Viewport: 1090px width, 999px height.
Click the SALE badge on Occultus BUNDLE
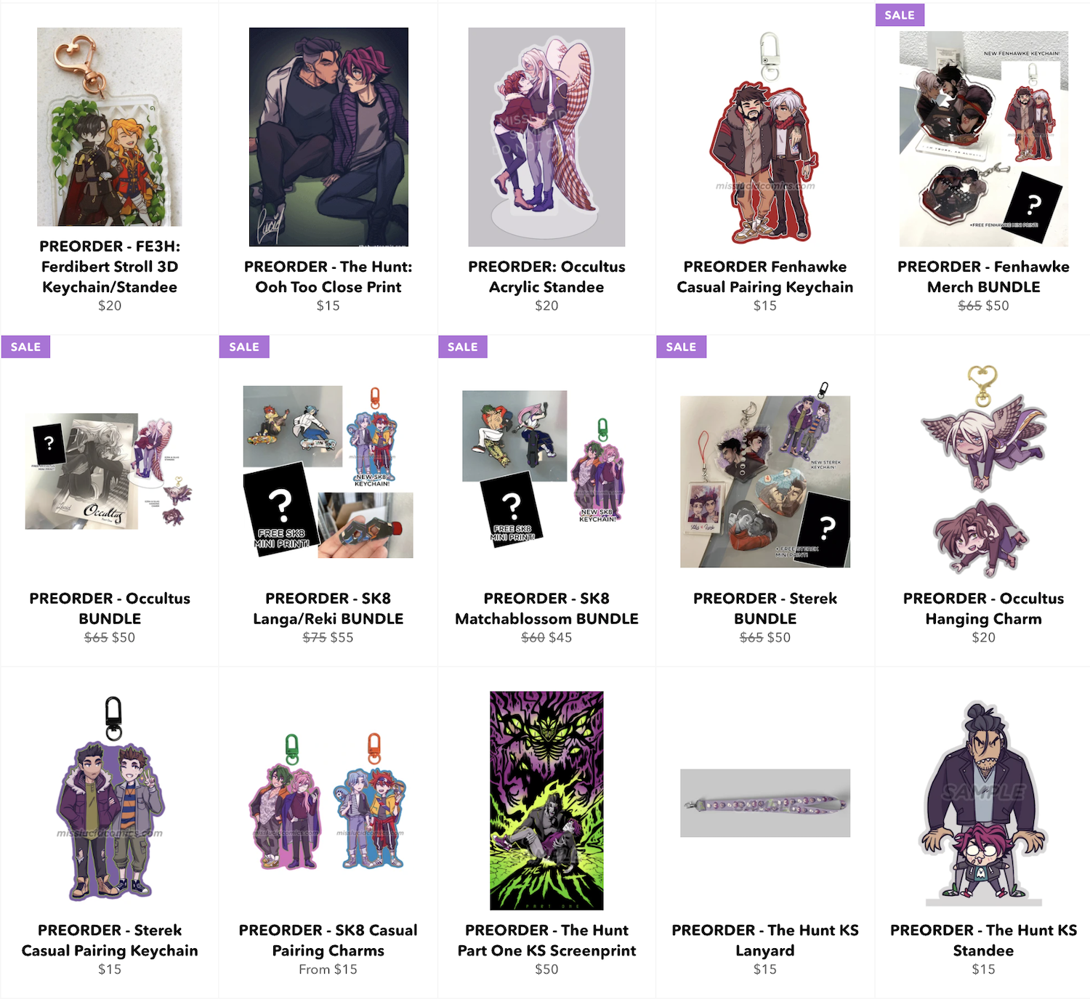[26, 347]
